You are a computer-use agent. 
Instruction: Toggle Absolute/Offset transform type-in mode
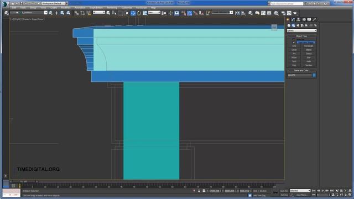[x=204, y=191]
